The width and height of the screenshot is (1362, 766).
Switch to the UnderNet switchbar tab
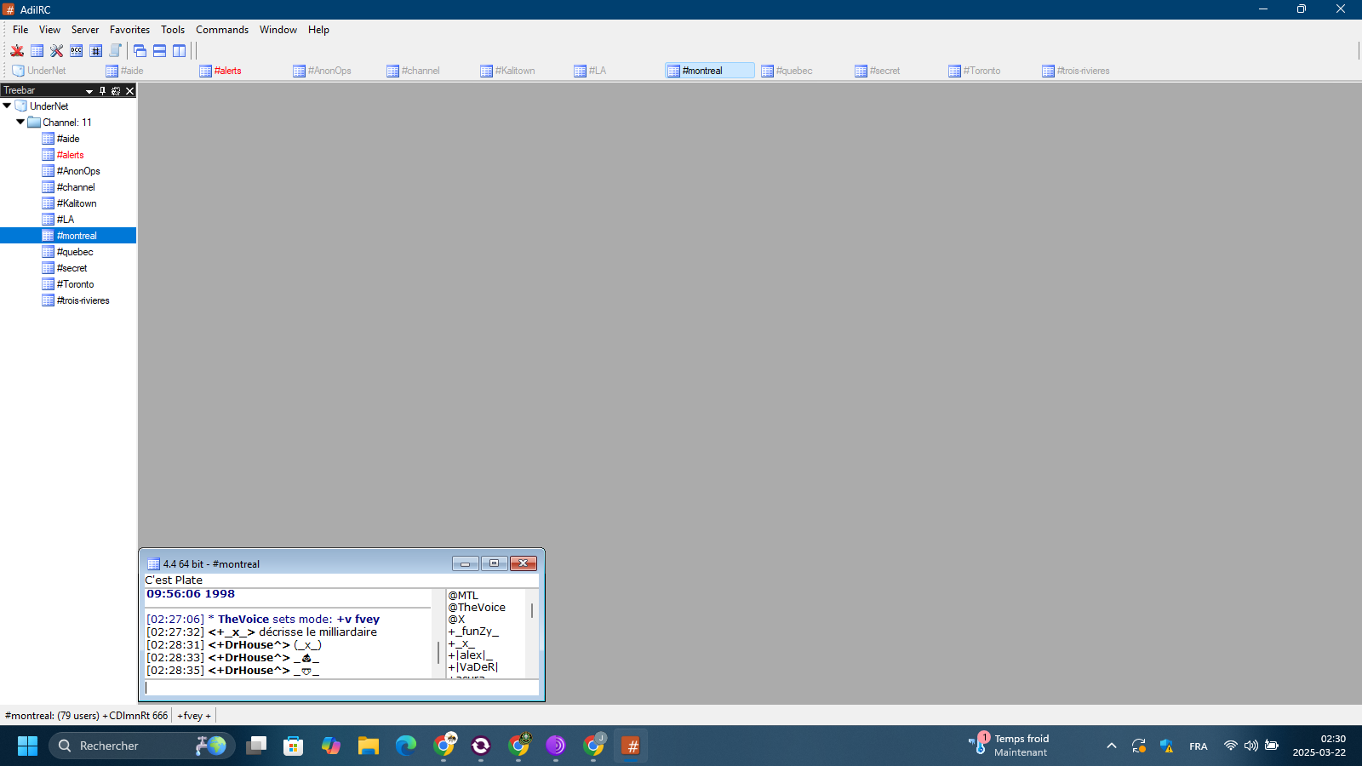pos(54,71)
